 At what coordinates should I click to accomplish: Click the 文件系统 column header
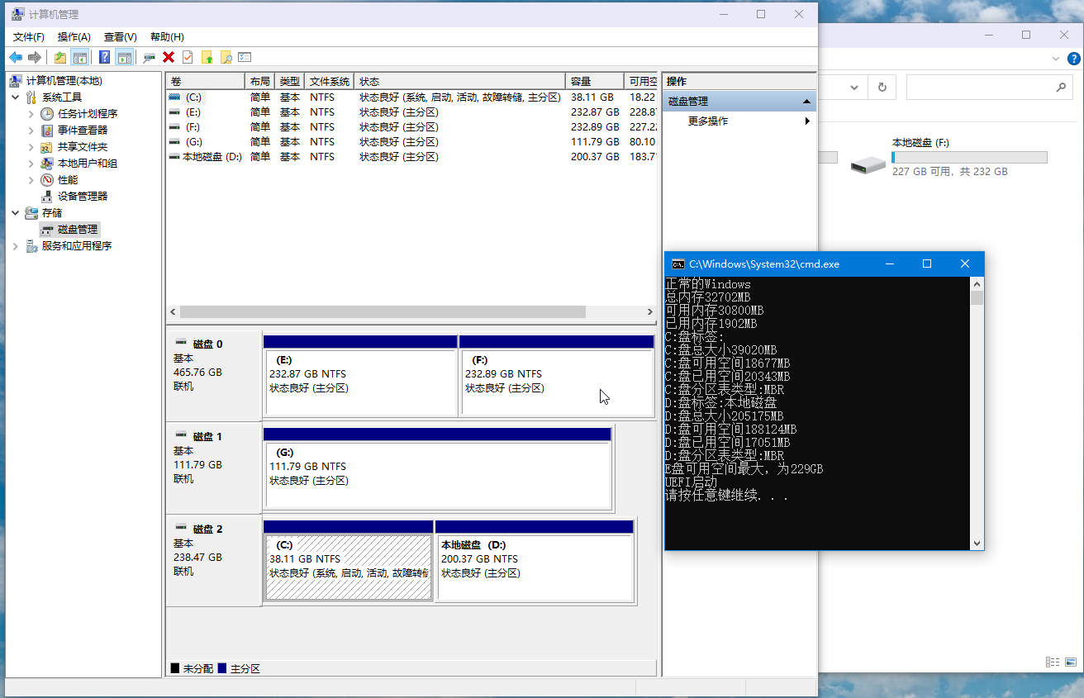point(329,82)
